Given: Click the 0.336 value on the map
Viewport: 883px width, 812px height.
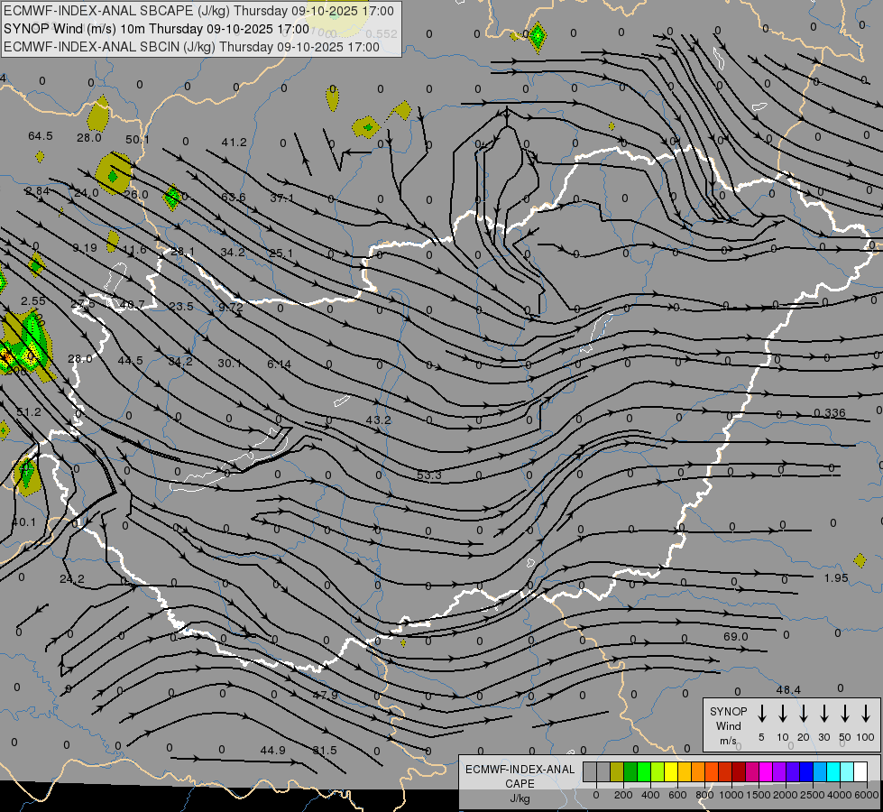Looking at the screenshot, I should pyautogui.click(x=830, y=413).
